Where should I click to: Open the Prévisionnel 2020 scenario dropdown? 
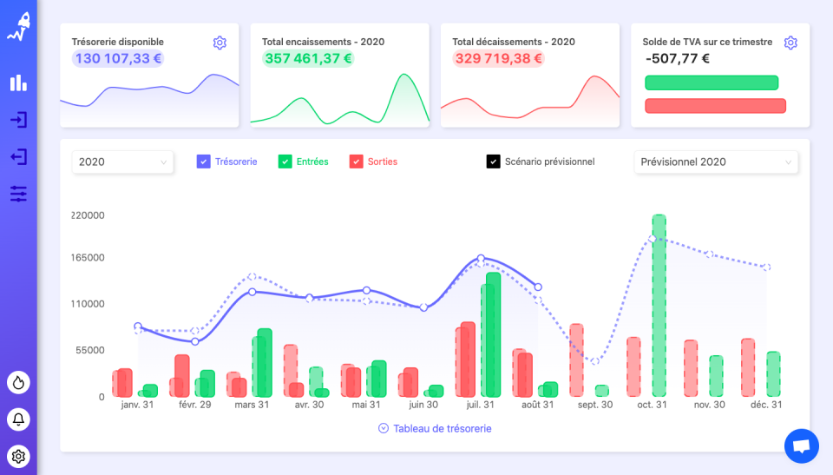(716, 162)
